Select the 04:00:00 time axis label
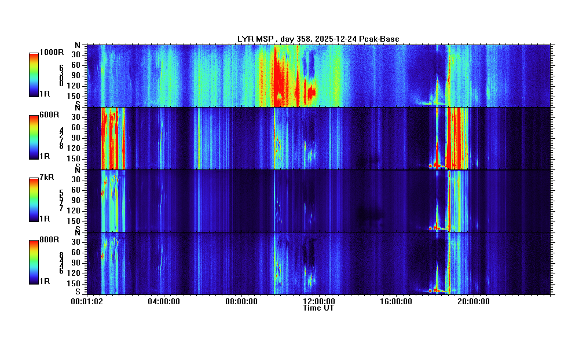 click(164, 301)
